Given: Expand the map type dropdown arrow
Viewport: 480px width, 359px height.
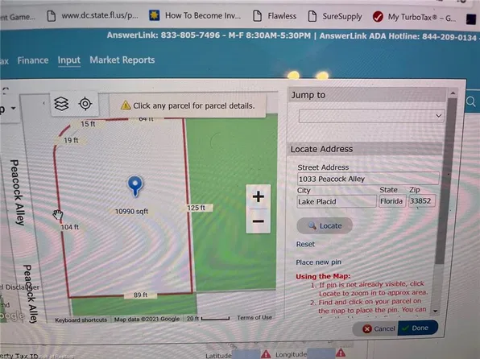Looking at the screenshot, I should 13,108.
